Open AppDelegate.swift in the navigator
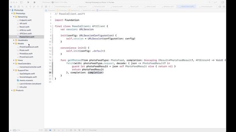236x132 pixels. pyautogui.click(x=27, y=74)
